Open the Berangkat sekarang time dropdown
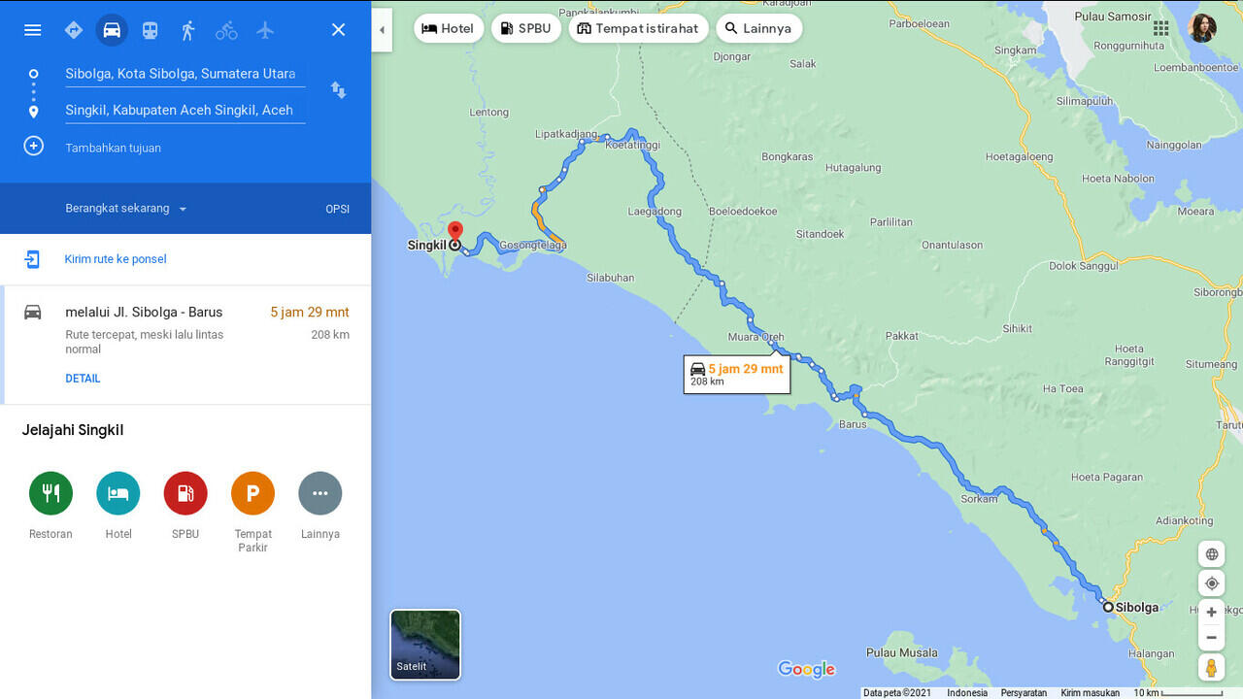 tap(125, 208)
